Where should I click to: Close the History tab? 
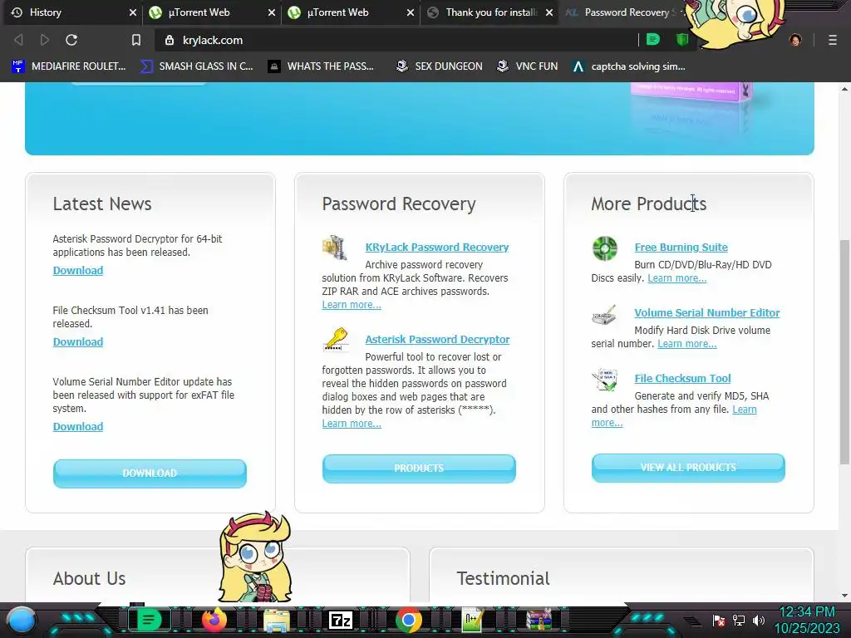coord(132,12)
